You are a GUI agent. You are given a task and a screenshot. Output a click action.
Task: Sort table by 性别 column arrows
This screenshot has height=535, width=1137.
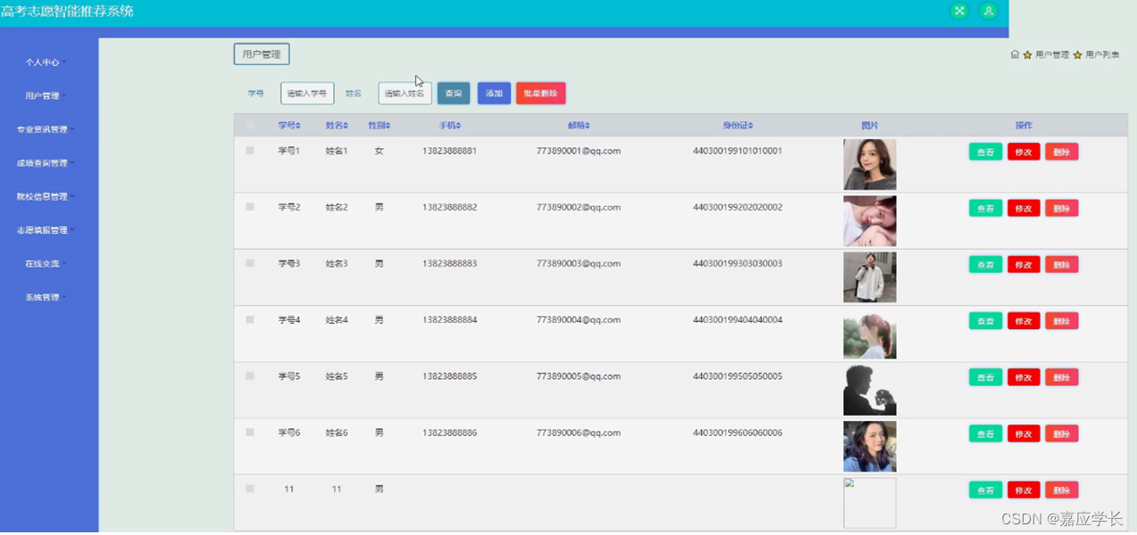(389, 126)
